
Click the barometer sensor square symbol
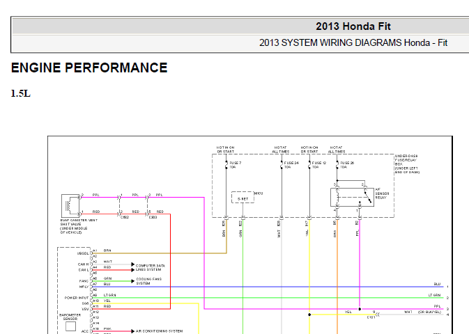coord(70,326)
